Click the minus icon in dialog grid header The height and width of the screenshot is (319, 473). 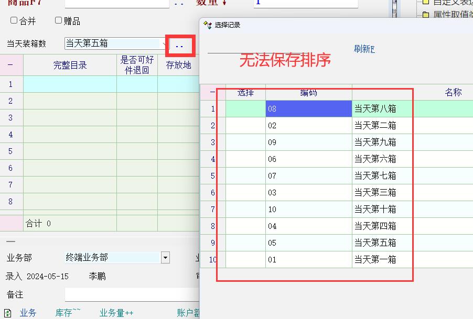212,93
